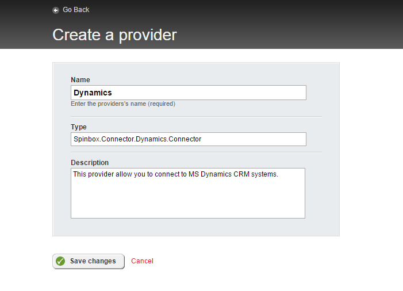Follow the Go Back link text
This screenshot has height=291, width=403.
point(76,10)
